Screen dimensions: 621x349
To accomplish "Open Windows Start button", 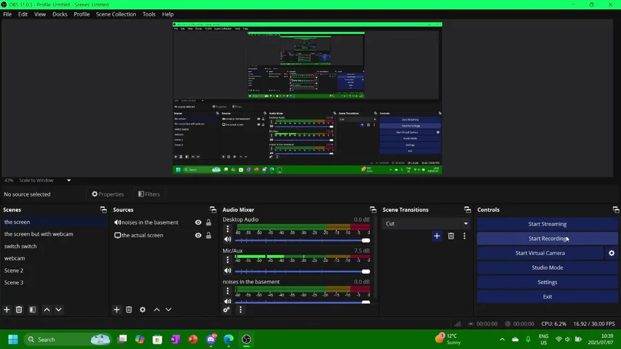I will [x=13, y=339].
